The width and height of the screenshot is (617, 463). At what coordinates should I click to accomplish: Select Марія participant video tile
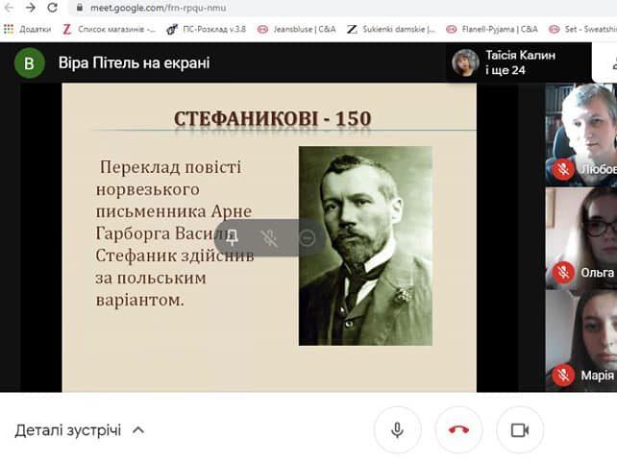(580, 341)
